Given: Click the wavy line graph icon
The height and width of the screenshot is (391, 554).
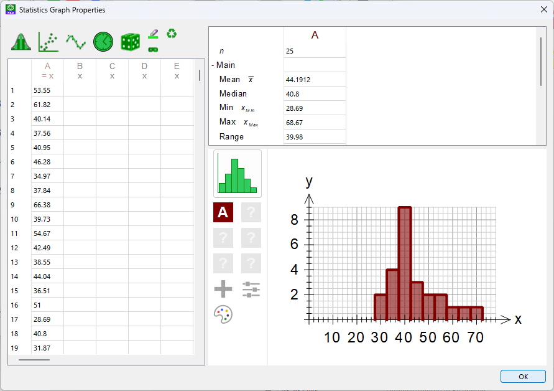Looking at the screenshot, I should click(x=76, y=42).
